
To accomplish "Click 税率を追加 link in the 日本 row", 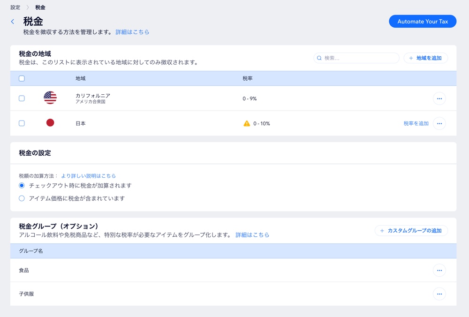I will pos(415,123).
